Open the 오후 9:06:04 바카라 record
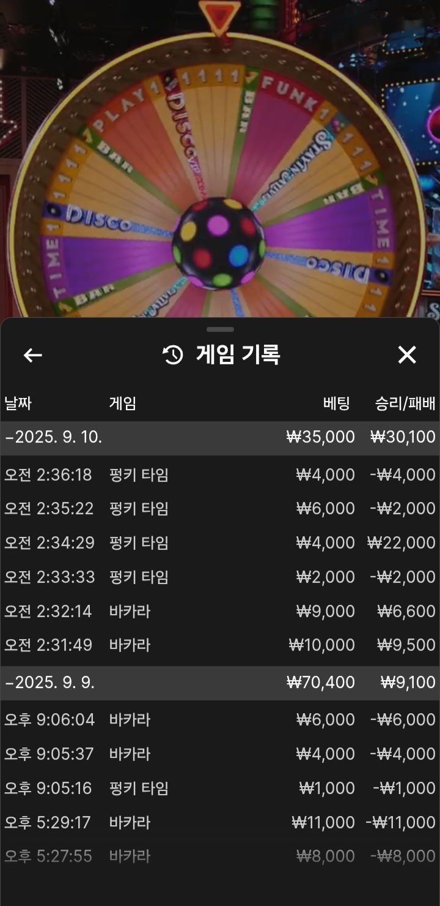 point(220,720)
